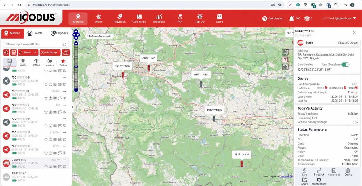Click the search magnifier in the name input
The width and height of the screenshot is (362, 186).
[64, 44]
